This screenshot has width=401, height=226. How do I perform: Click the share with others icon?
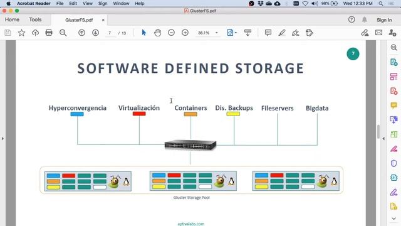click(392, 33)
